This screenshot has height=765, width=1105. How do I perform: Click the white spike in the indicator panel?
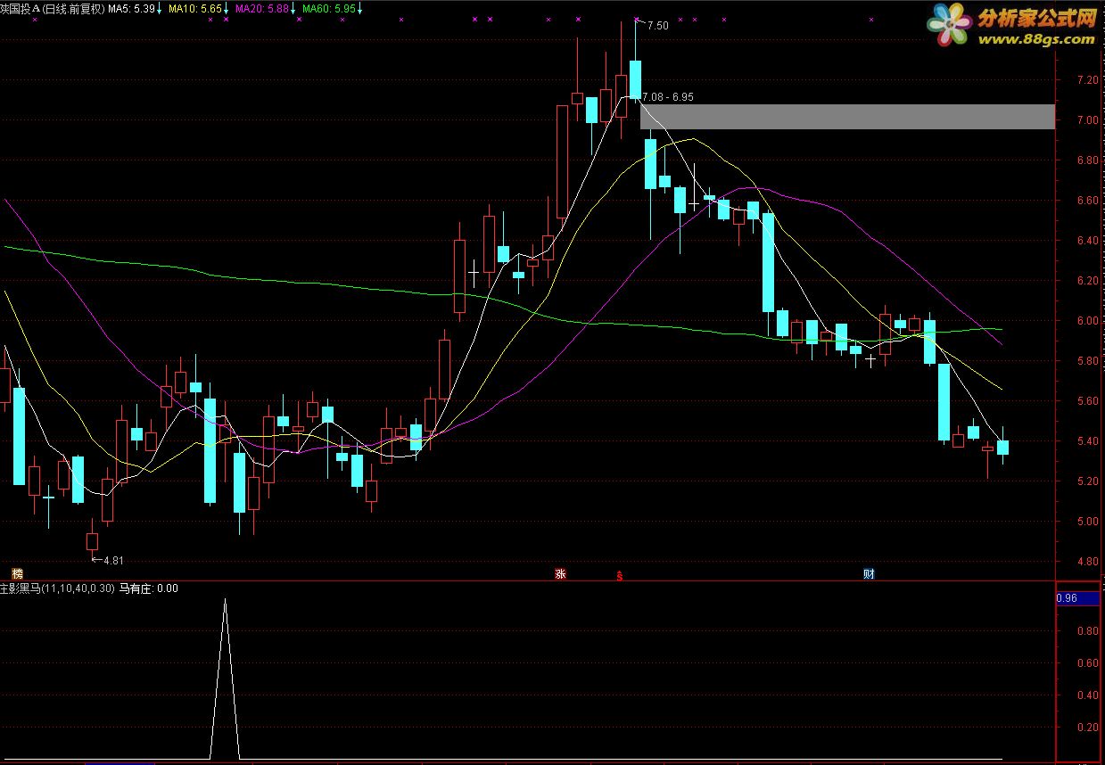(225, 678)
